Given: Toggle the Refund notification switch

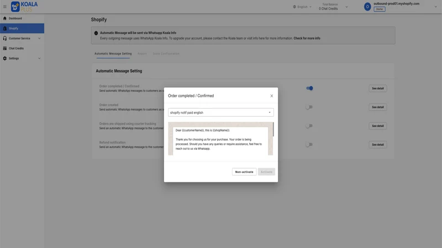Looking at the screenshot, I should coord(309,144).
